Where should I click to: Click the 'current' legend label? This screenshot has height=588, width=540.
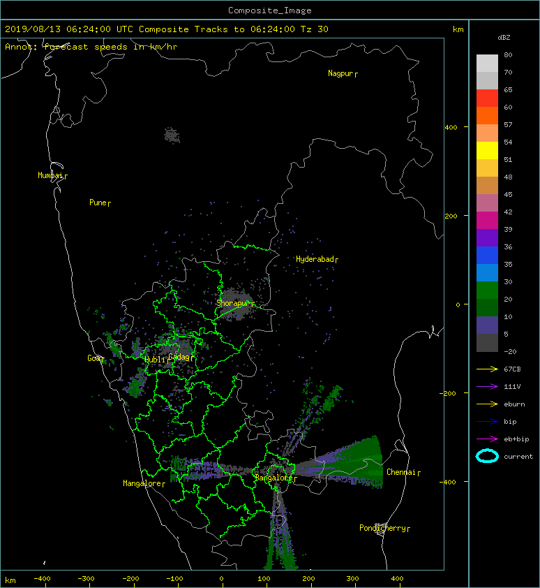coord(518,457)
